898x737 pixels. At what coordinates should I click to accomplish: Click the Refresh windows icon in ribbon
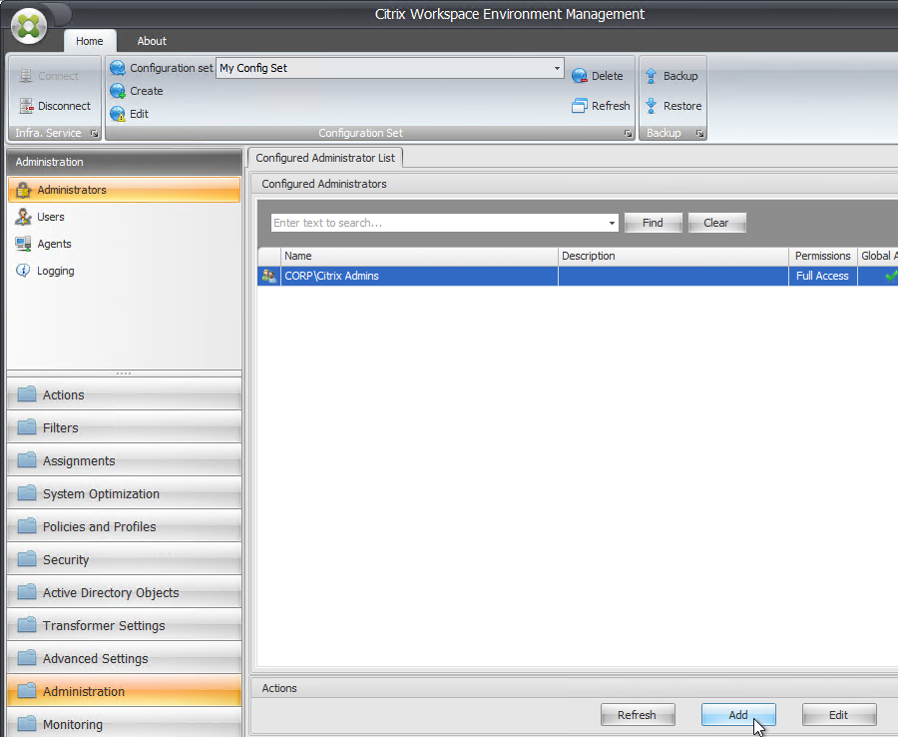(x=580, y=106)
